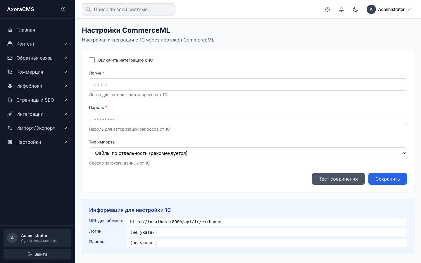Image resolution: width=421 pixels, height=263 pixels.
Task: Focus the Логин input field
Action: click(248, 84)
